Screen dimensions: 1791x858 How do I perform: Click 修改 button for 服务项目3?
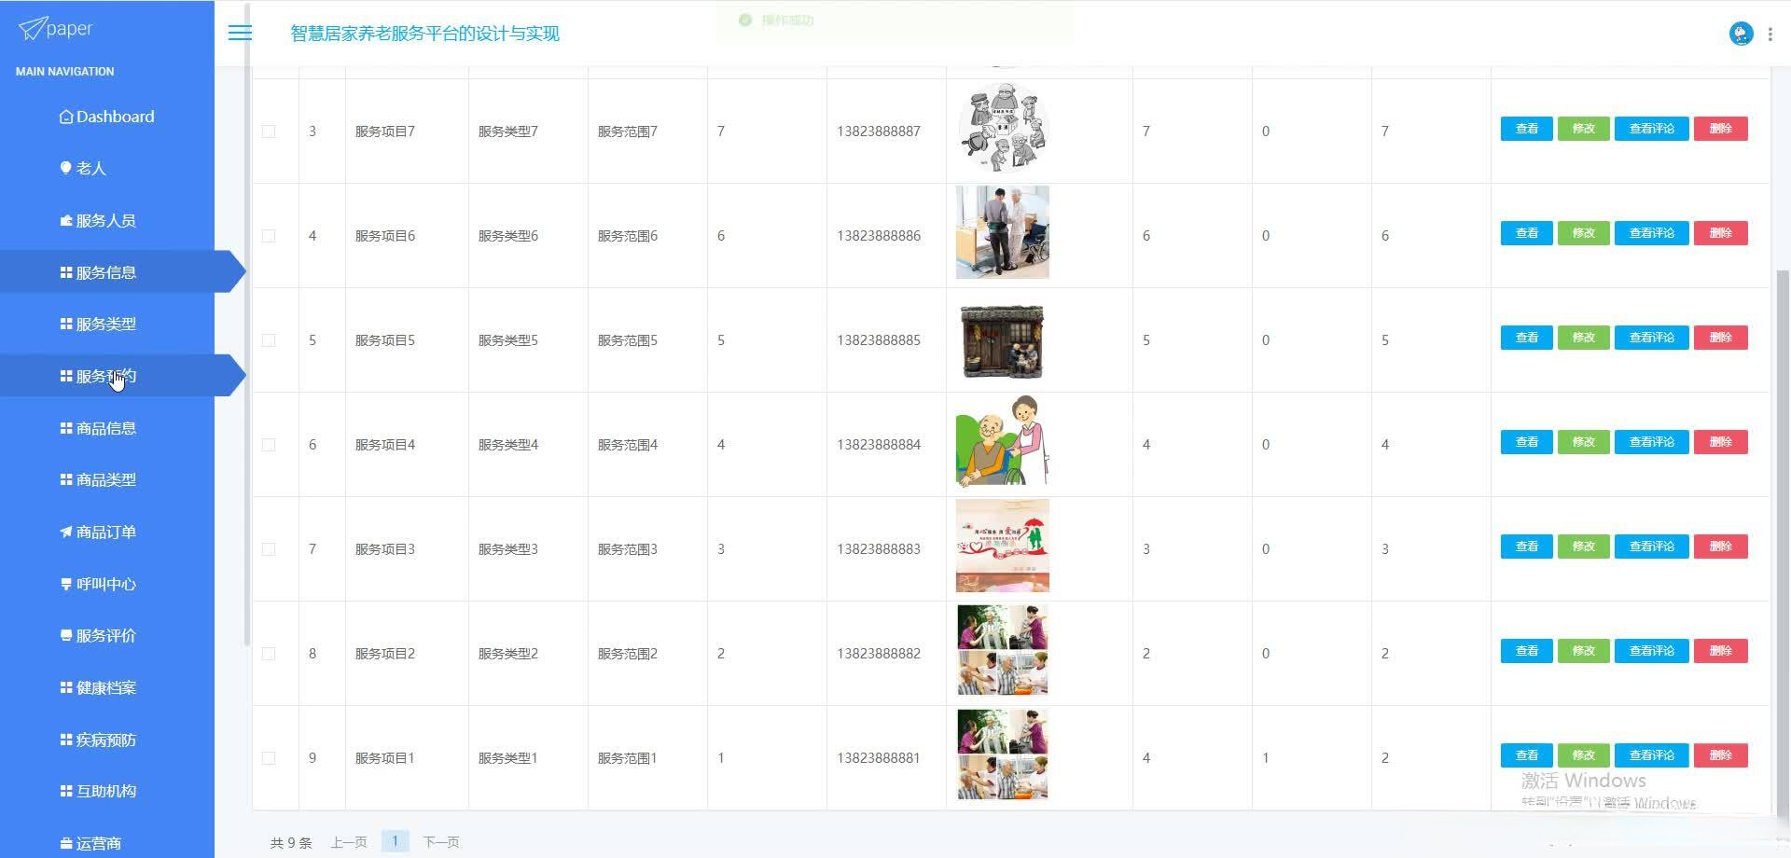coord(1583,547)
